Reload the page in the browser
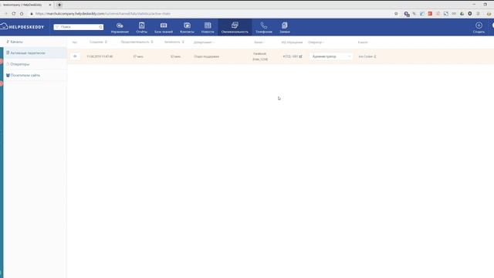 coord(14,14)
